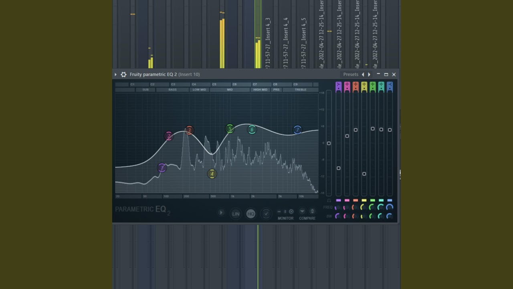The image size is (513, 289).
Task: Select EQ band 1 purple node
Action: pos(162,167)
